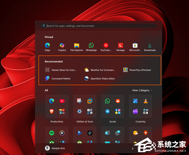
Task: Click the search magnifier icon
Action: click(x=44, y=26)
